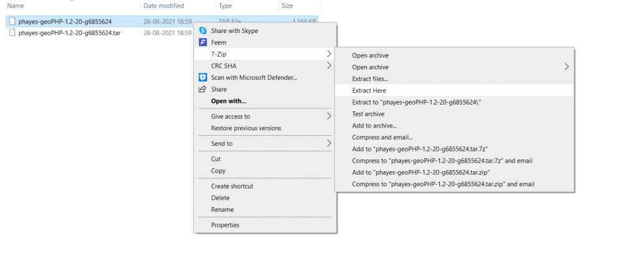Click file icon of selected phayes-geoPHP-1.2-20-g6855624
The image size is (638, 274).
click(12, 22)
